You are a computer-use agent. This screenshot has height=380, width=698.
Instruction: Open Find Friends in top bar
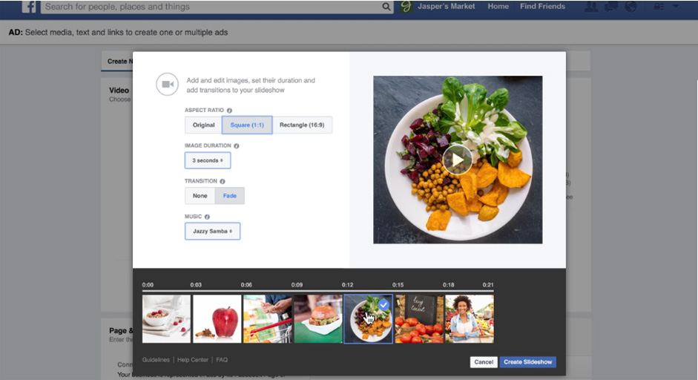coord(543,6)
